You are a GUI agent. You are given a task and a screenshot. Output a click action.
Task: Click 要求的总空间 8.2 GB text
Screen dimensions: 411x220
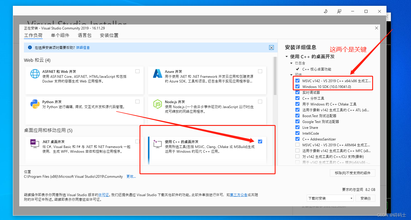click(359, 189)
